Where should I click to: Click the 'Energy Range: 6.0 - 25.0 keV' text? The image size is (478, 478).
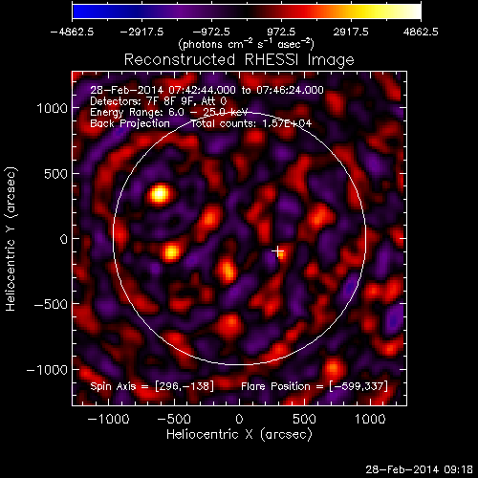pos(169,113)
